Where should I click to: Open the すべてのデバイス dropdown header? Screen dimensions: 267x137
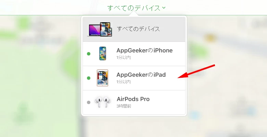(x=136, y=8)
